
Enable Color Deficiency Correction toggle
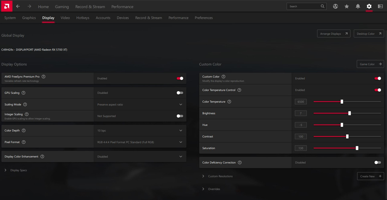coord(378,163)
